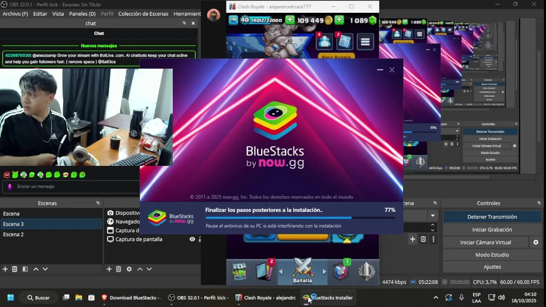Undock the Escenas panel
546x307 pixels.
[98, 203]
